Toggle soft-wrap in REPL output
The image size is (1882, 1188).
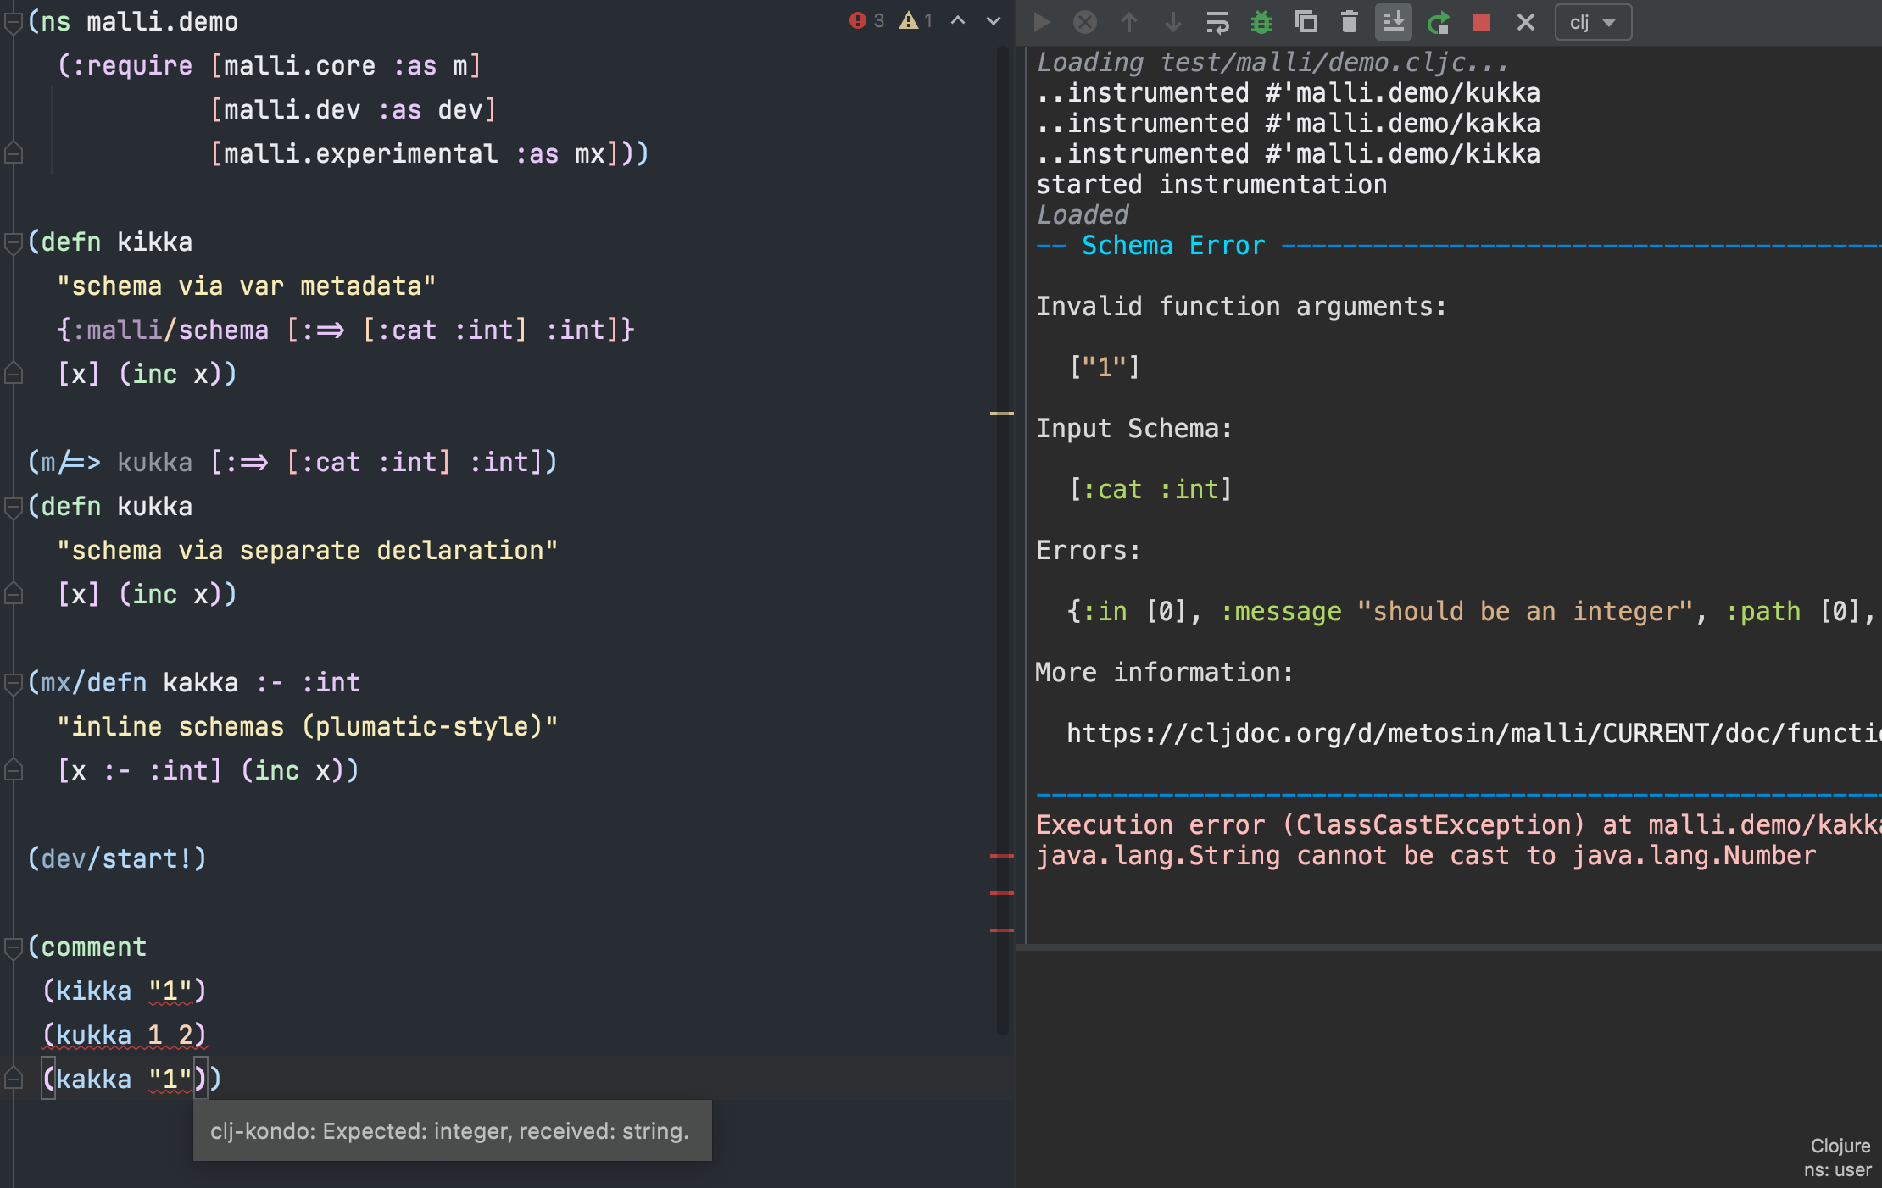click(1217, 22)
